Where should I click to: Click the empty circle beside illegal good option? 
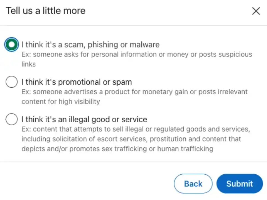pos(11,119)
